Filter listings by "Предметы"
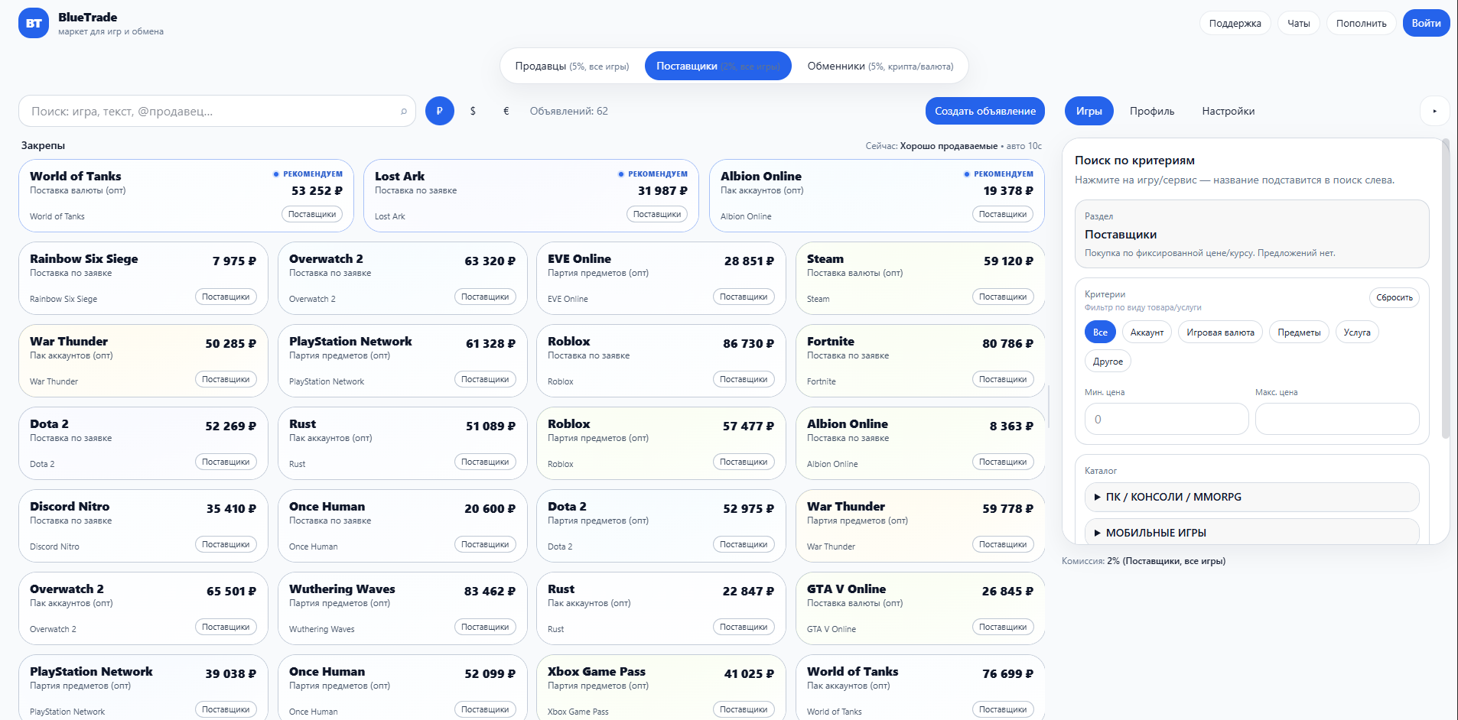Screen dimensions: 1458x720 click(x=1299, y=332)
